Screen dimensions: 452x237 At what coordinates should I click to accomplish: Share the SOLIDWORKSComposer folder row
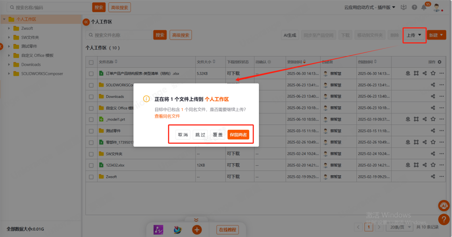433,85
